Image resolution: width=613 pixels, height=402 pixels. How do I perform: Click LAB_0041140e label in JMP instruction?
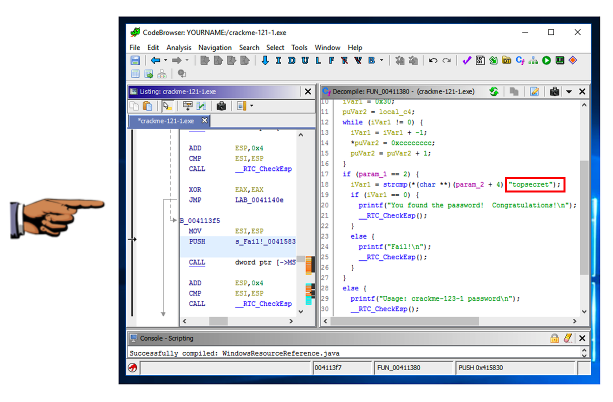260,200
